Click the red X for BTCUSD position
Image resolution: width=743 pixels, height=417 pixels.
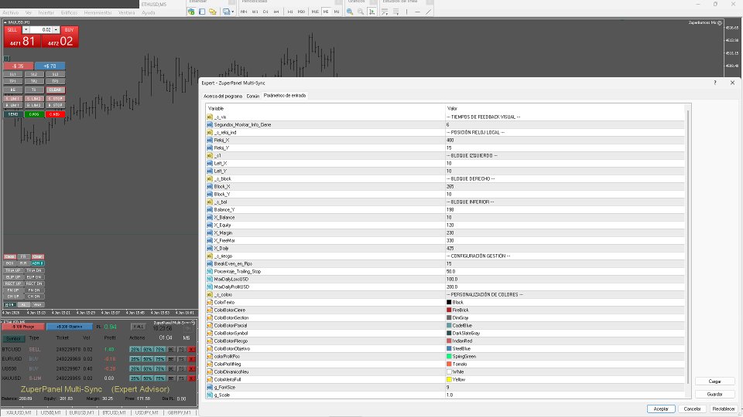[x=191, y=349]
